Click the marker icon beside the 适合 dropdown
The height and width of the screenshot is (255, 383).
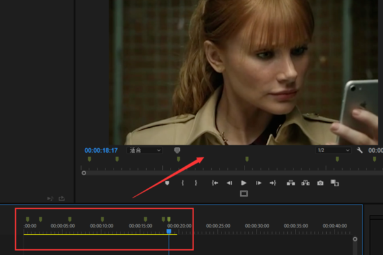[x=177, y=150]
